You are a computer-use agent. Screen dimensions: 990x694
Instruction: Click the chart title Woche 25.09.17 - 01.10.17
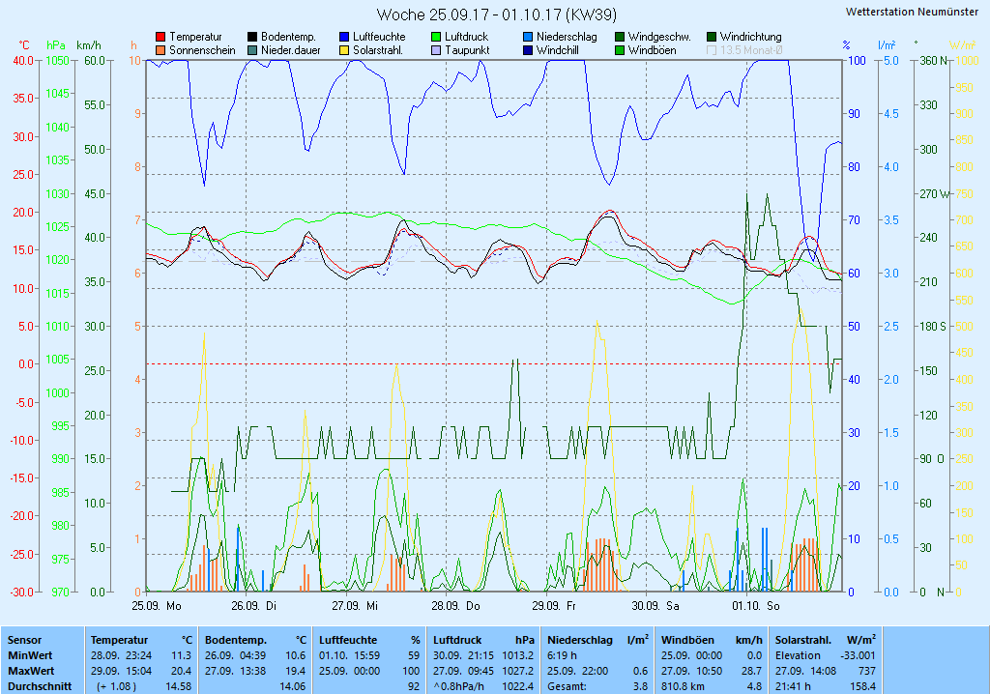(x=496, y=14)
